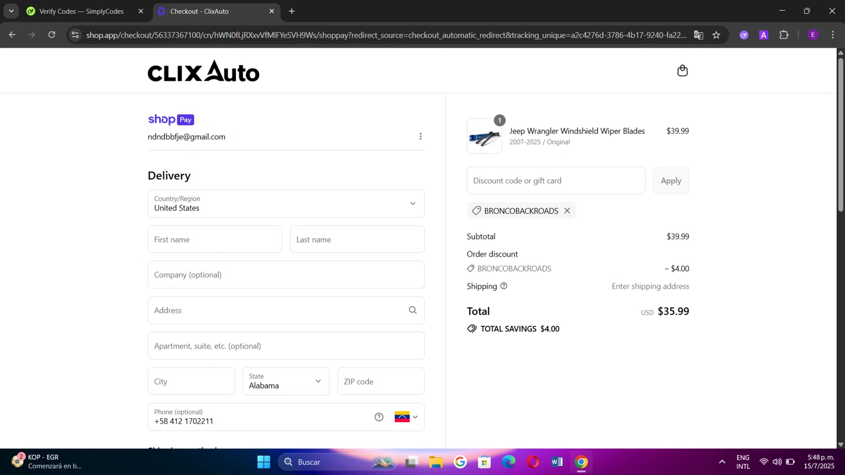Open Task View from taskbar
This screenshot has width=845, height=475.
click(411, 462)
